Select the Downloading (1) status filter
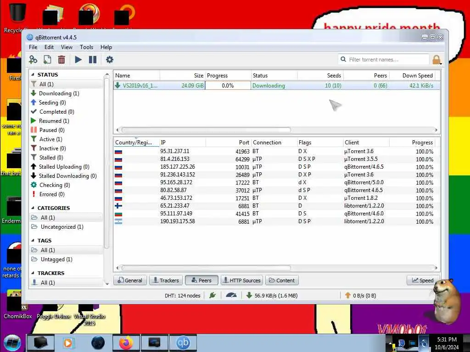This screenshot has height=352, width=470. tap(66, 93)
